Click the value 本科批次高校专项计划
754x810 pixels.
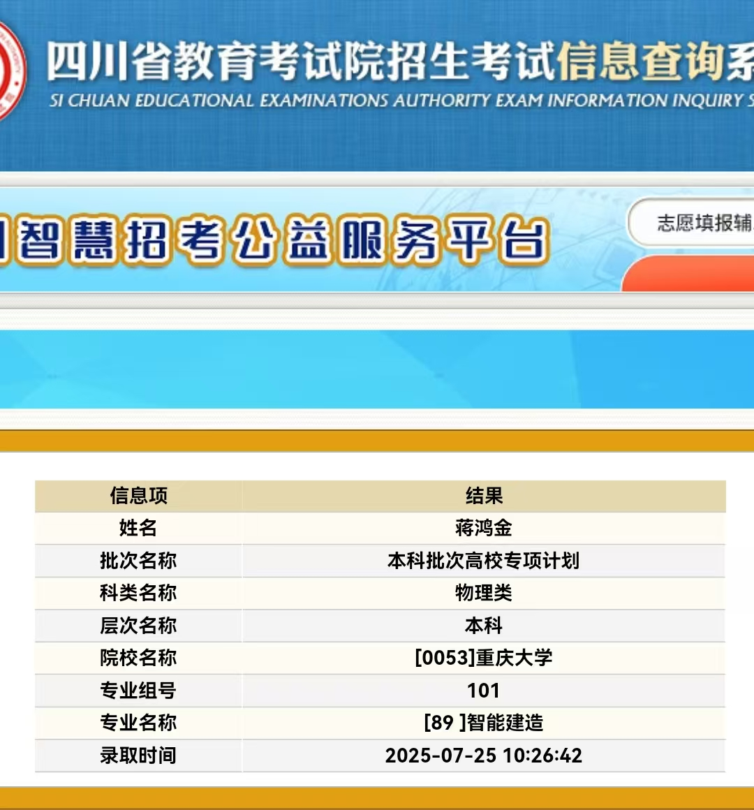click(484, 561)
